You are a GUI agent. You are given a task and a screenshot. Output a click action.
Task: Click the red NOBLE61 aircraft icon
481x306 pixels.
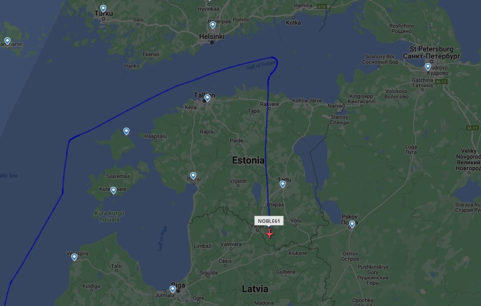(x=269, y=234)
